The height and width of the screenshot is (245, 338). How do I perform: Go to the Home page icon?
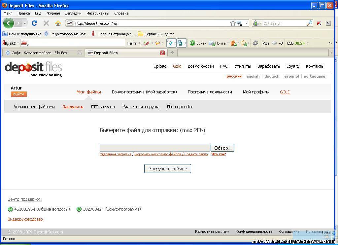(x=58, y=23)
